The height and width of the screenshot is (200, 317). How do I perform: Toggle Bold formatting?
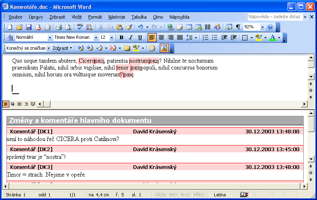coord(121,37)
